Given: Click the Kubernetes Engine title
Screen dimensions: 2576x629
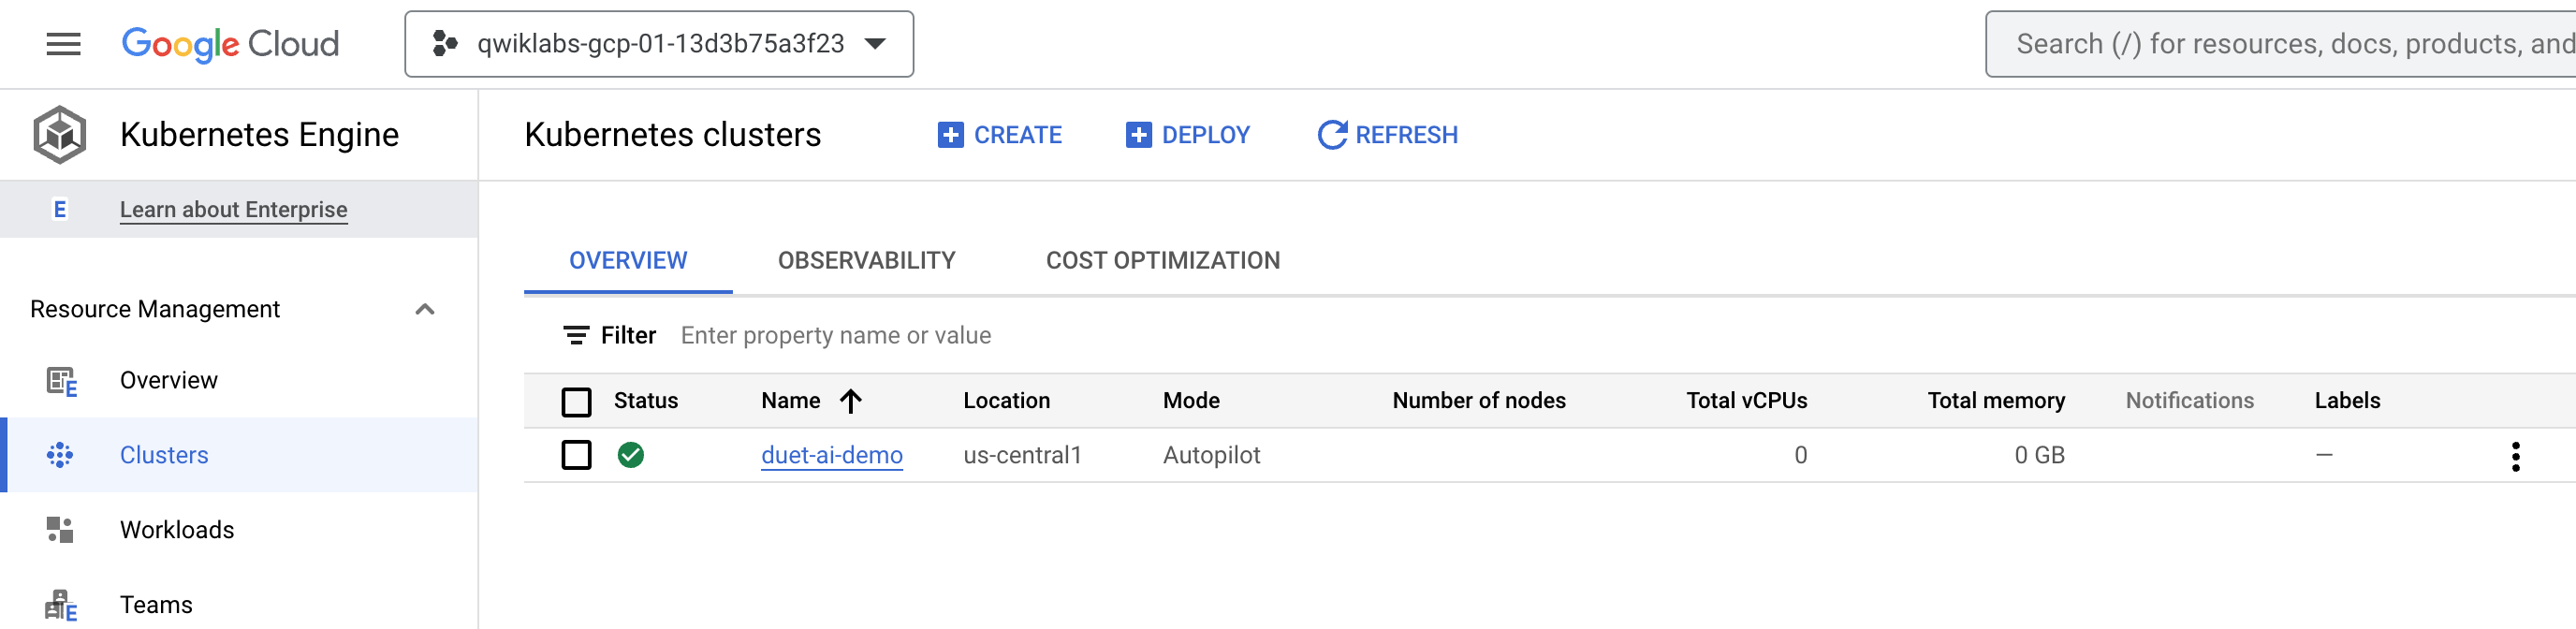Looking at the screenshot, I should (259, 135).
